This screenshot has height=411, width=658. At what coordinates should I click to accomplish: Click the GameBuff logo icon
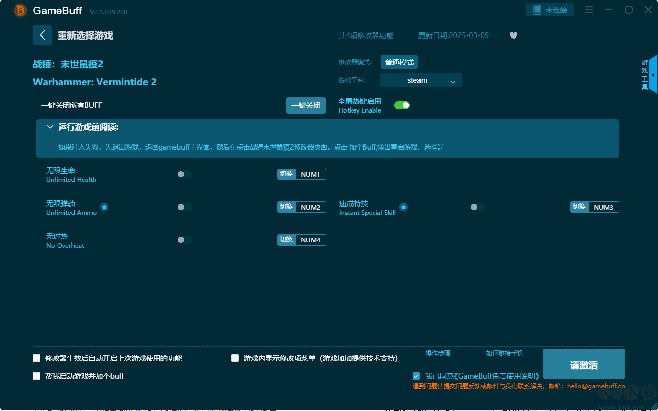point(21,10)
